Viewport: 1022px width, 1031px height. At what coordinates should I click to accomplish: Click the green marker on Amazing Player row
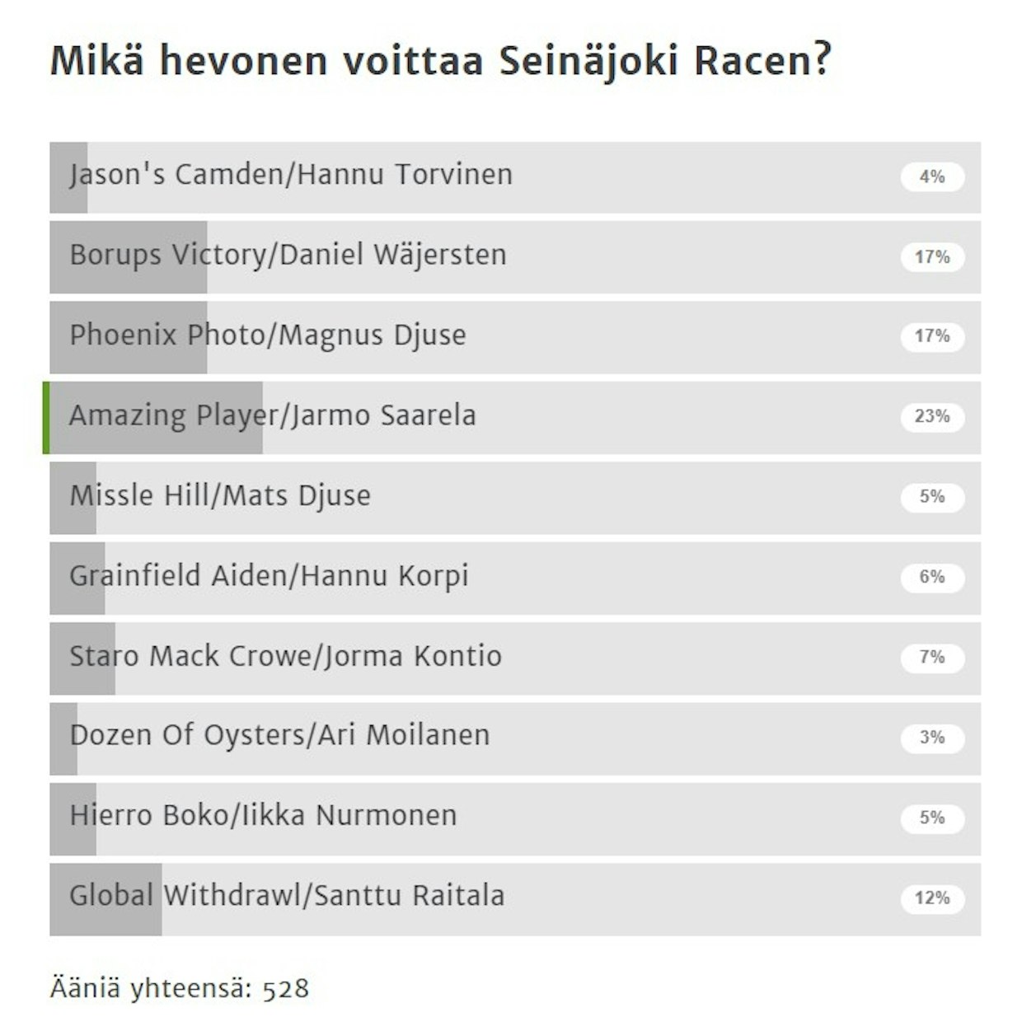click(x=46, y=418)
